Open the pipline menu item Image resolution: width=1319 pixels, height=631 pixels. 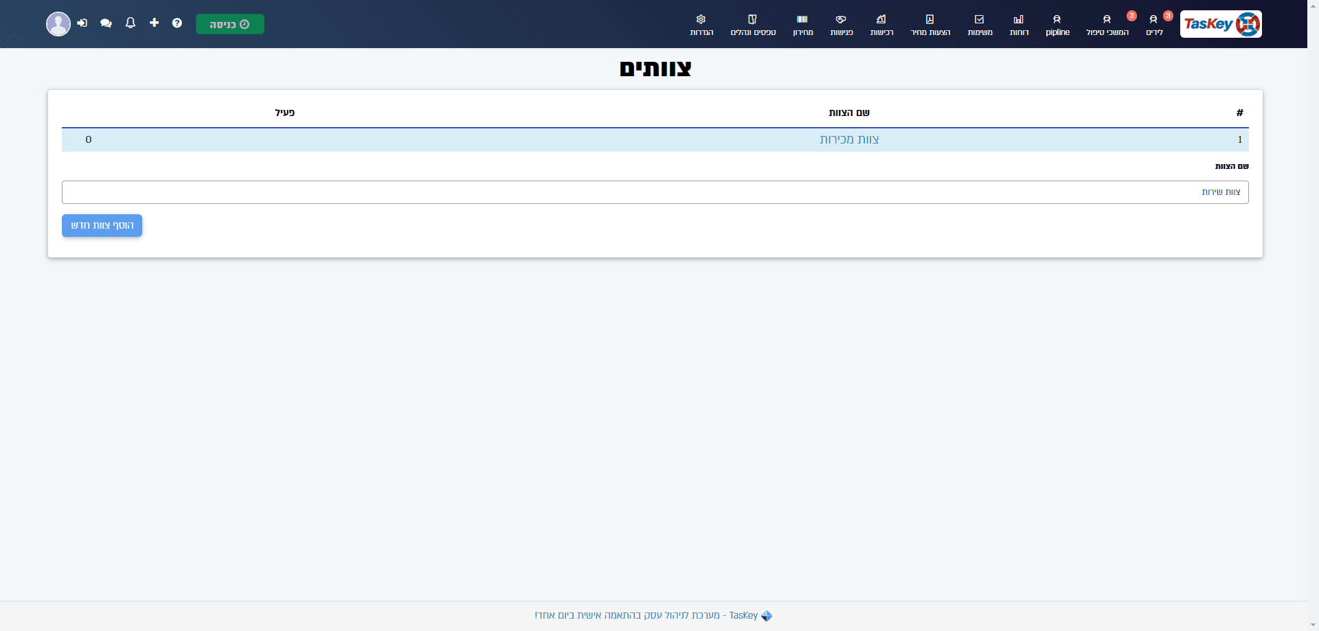coord(1057,25)
